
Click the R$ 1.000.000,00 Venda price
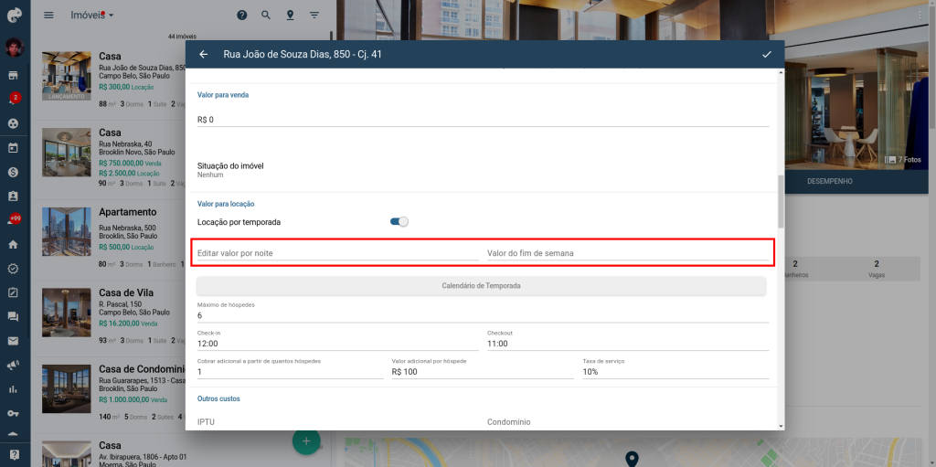click(x=133, y=399)
